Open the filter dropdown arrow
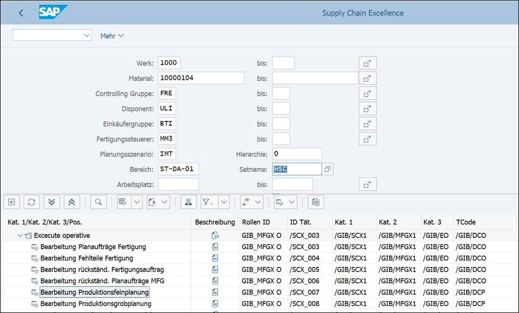The width and height of the screenshot is (519, 313). [224, 202]
